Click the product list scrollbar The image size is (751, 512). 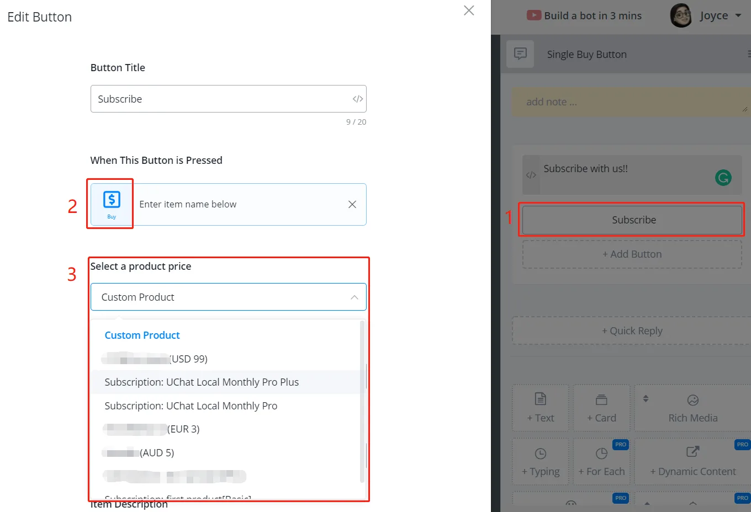coord(363,403)
